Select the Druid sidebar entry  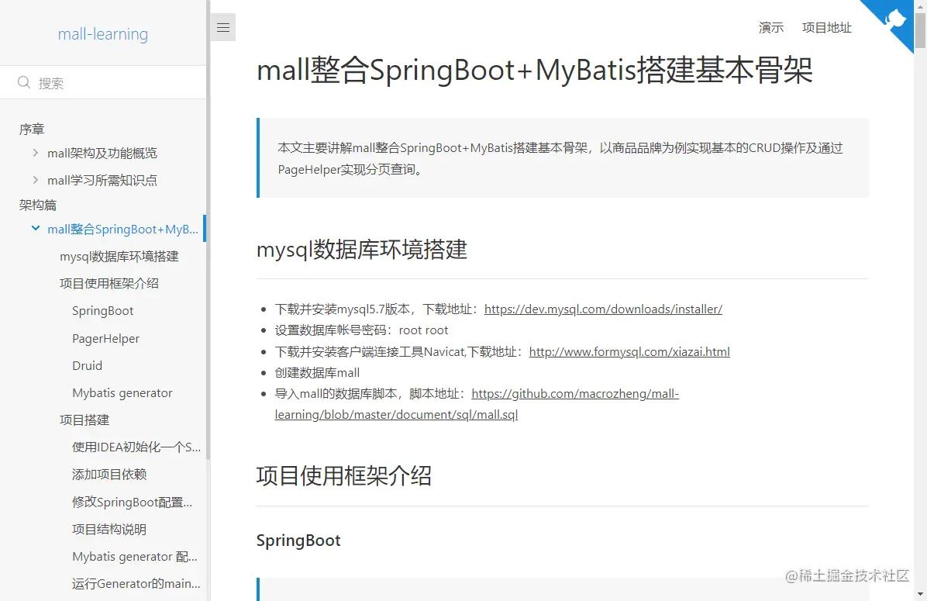[86, 365]
